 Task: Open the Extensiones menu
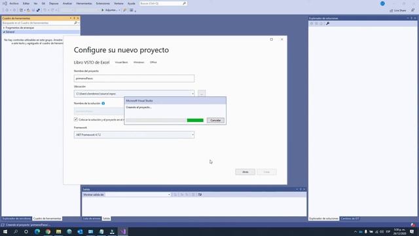(103, 3)
